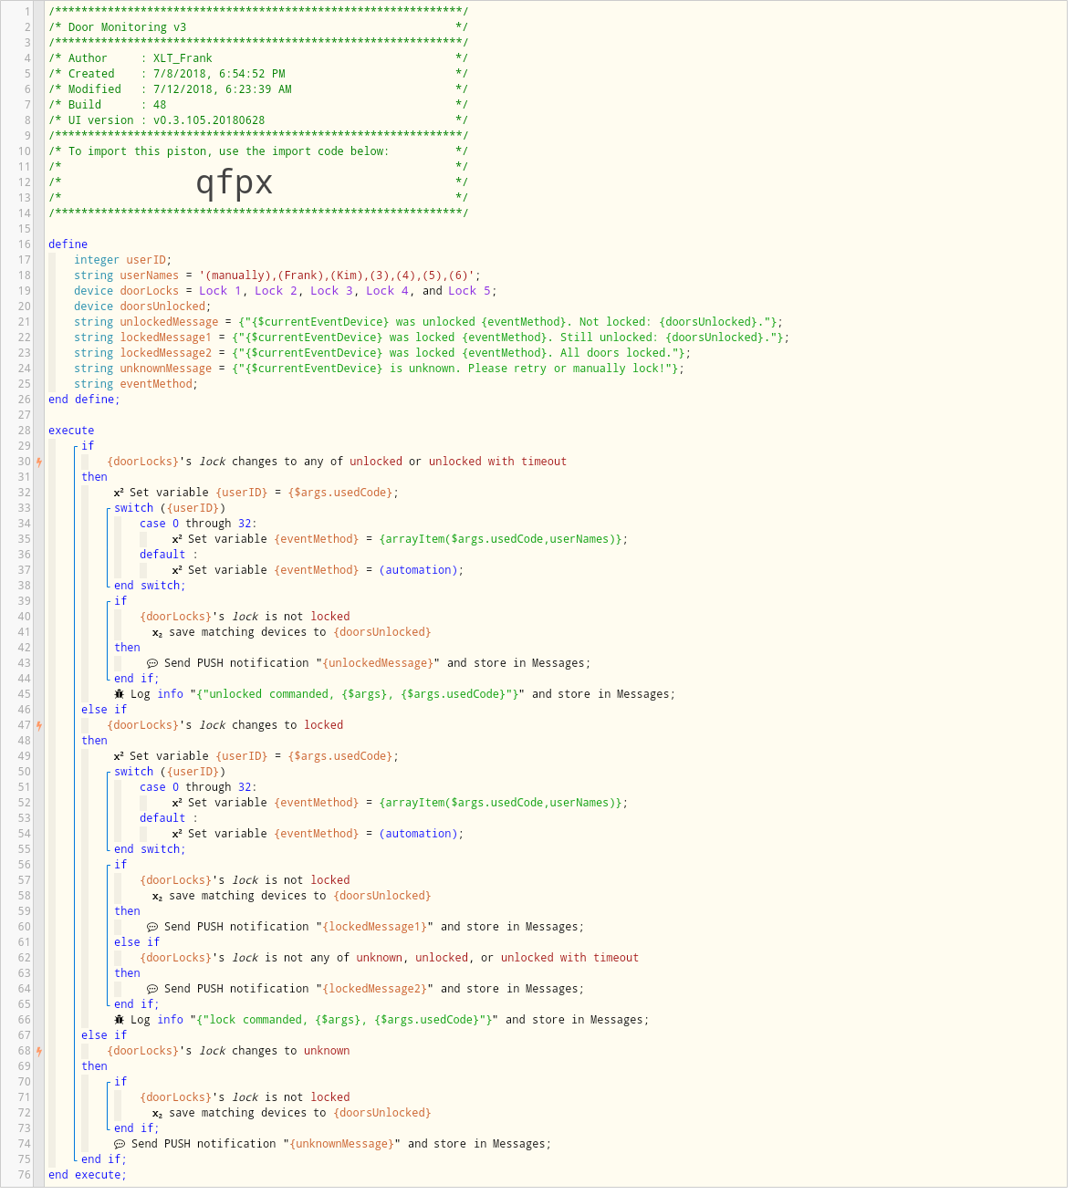Click "switch ({userID})" on line 50
Image resolution: width=1075 pixels, height=1195 pixels.
pos(170,772)
